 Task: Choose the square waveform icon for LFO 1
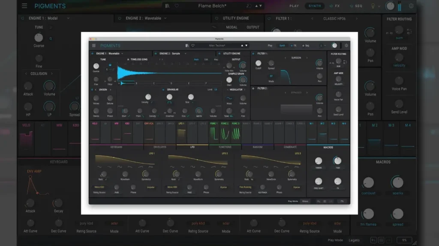click(120, 167)
